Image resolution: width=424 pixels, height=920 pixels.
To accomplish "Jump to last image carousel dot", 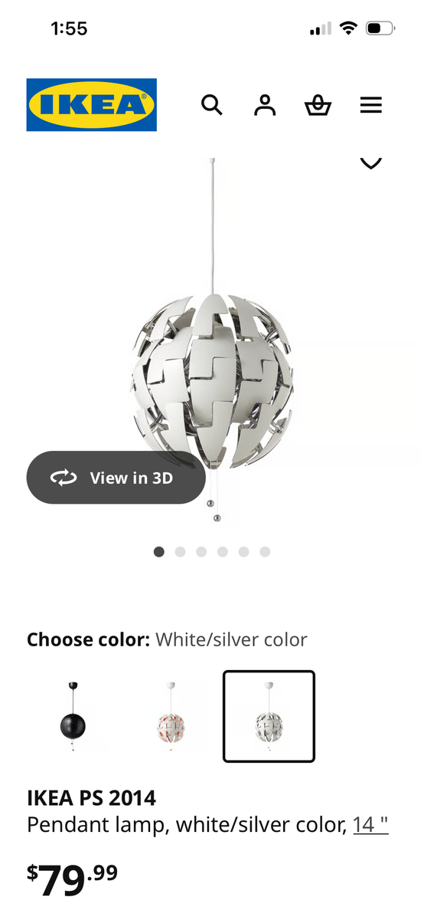I will pyautogui.click(x=265, y=551).
